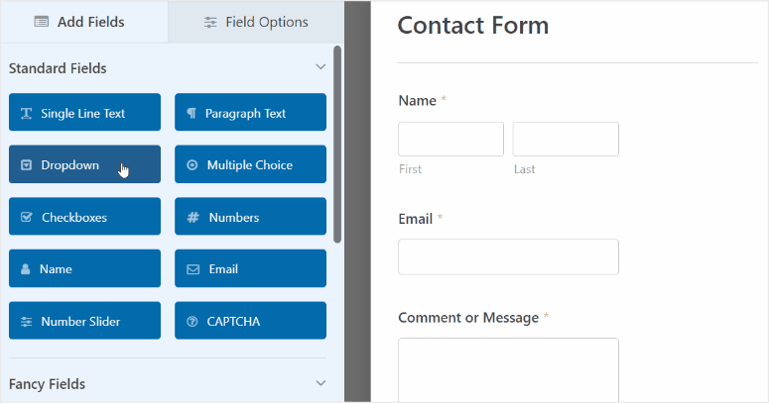Viewport: 769px width, 403px height.
Task: Switch to the Field Options tab
Action: pyautogui.click(x=256, y=22)
